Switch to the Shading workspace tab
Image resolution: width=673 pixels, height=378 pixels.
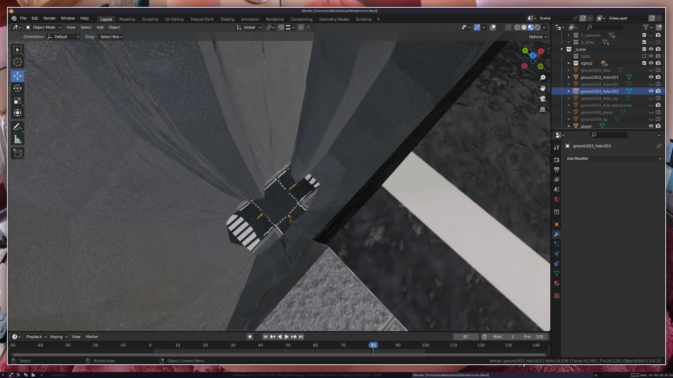[227, 19]
